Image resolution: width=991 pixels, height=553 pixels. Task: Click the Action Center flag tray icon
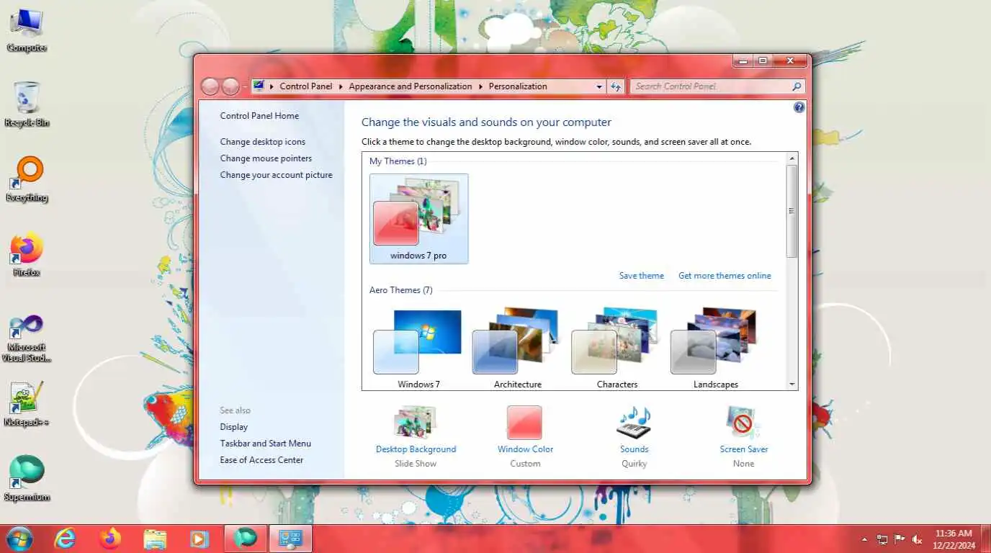point(900,539)
